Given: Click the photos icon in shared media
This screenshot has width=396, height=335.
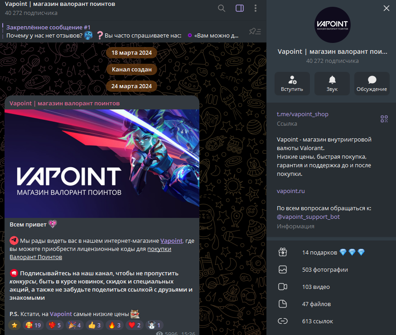Looking at the screenshot, I should point(283,269).
